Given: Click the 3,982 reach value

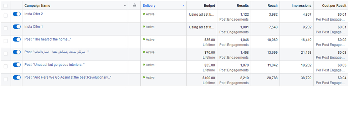Looking at the screenshot, I should 273,15.
